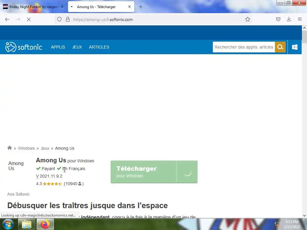Click the page scrollbar up arrow
The width and height of the screenshot is (307, 230).
coord(304,28)
